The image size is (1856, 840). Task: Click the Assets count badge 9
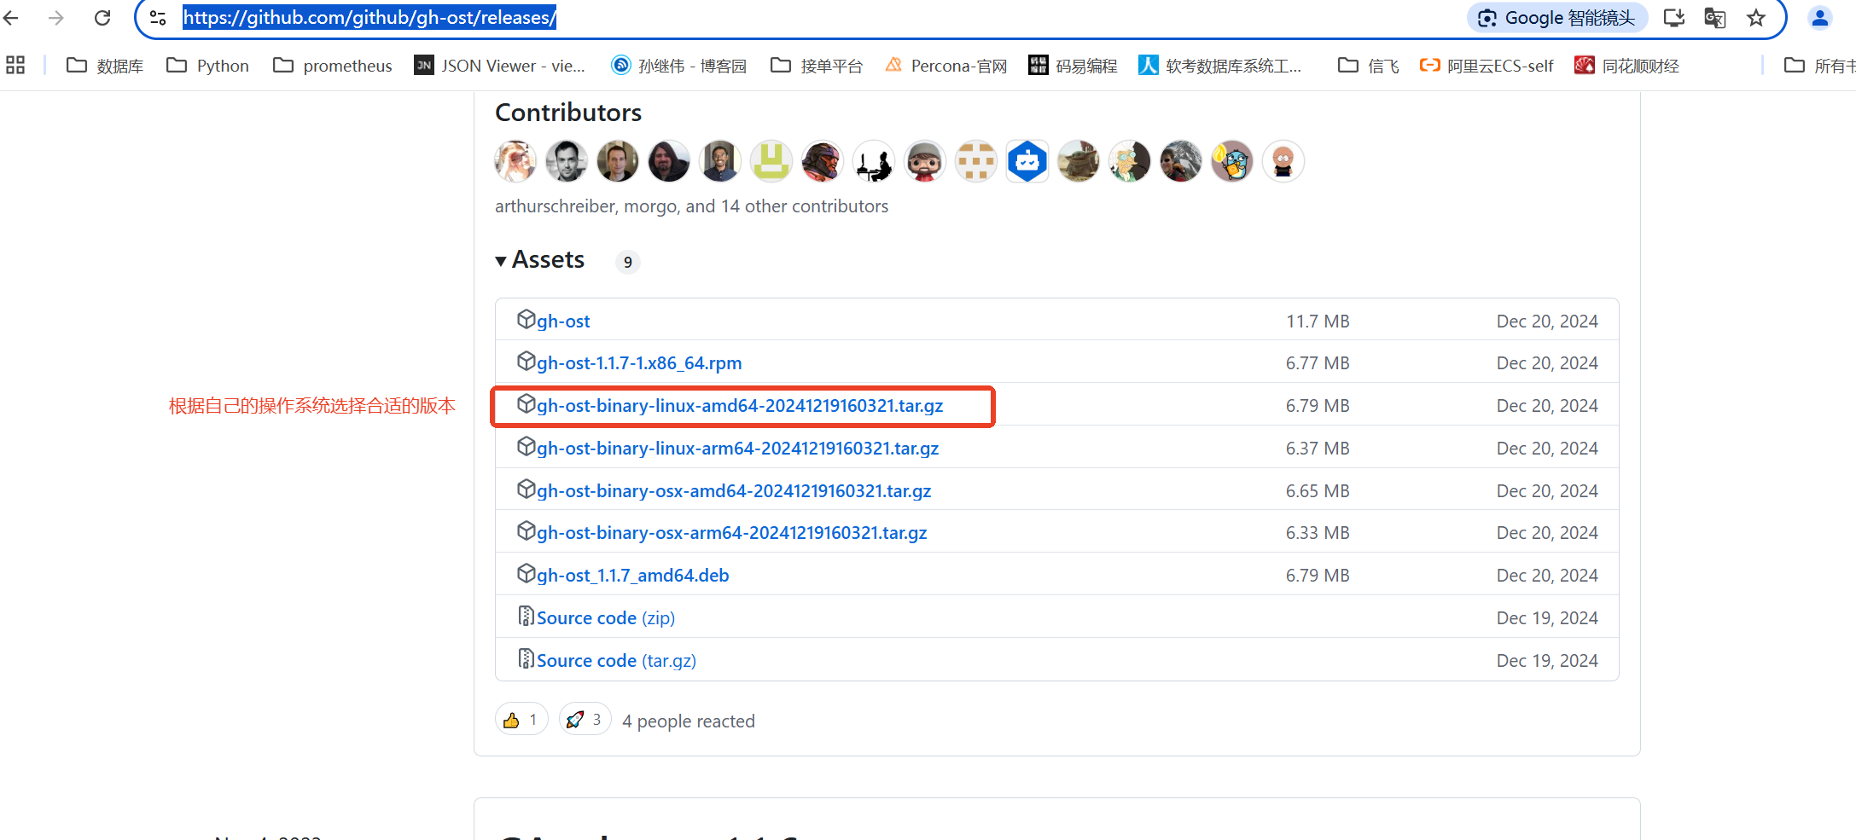tap(628, 262)
